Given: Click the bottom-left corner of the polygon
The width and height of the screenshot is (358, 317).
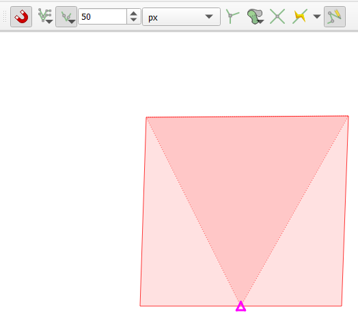Looking at the screenshot, I should (140, 306).
